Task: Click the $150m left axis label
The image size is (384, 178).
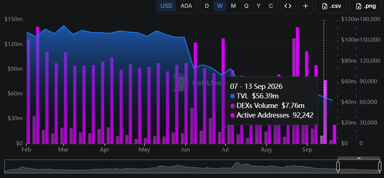Action: coord(13,20)
